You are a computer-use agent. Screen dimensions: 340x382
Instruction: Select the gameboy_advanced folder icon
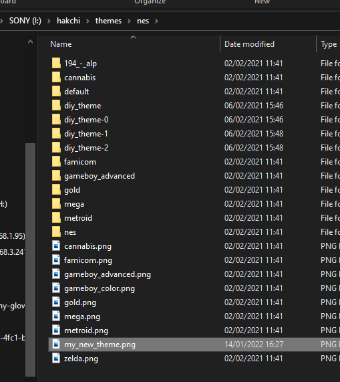pos(56,176)
